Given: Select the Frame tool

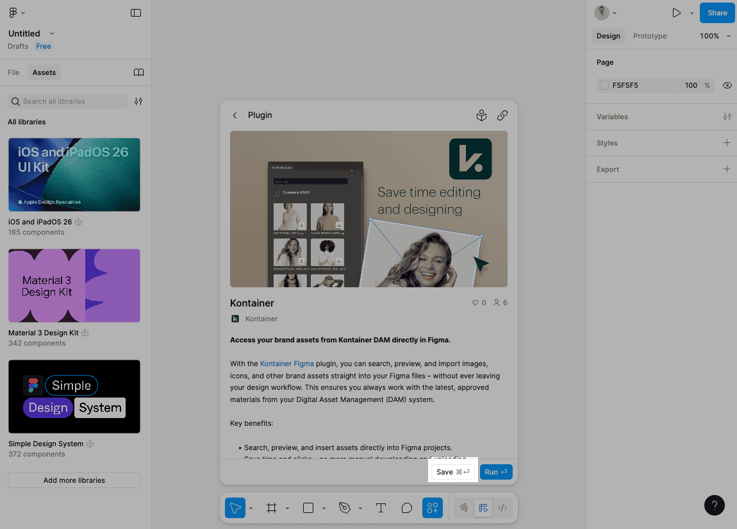Looking at the screenshot, I should coord(272,508).
